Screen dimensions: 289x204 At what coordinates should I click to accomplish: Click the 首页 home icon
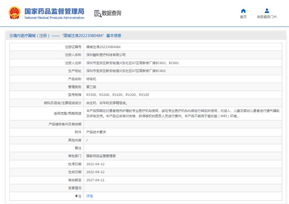[243, 11]
